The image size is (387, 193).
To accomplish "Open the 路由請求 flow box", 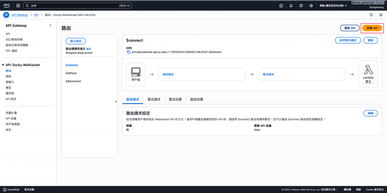I will (x=202, y=74).
